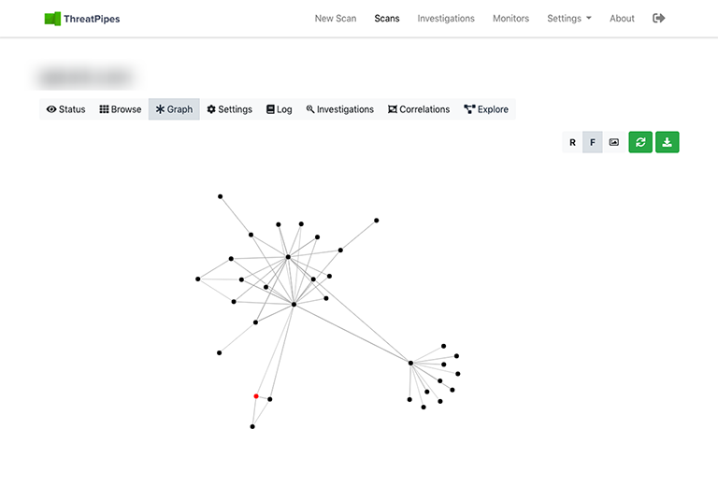Open the Investigations tab under scan
718x501 pixels.
(339, 109)
